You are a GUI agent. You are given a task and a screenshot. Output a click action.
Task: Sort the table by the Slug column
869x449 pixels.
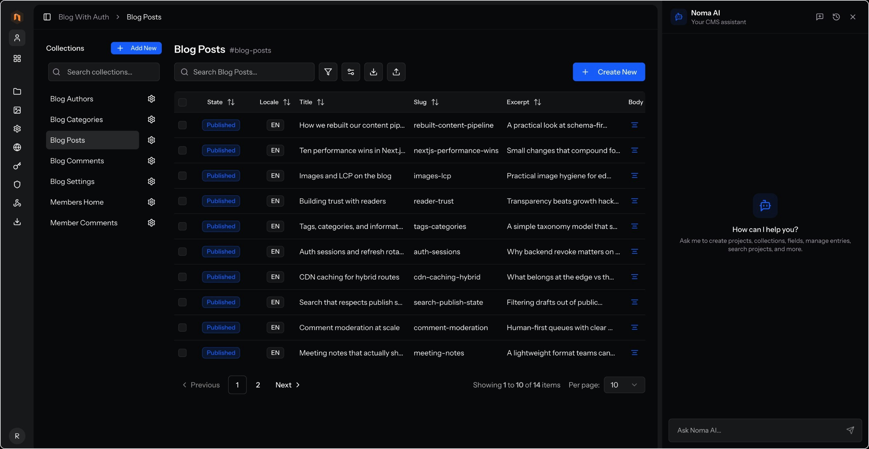(x=435, y=102)
